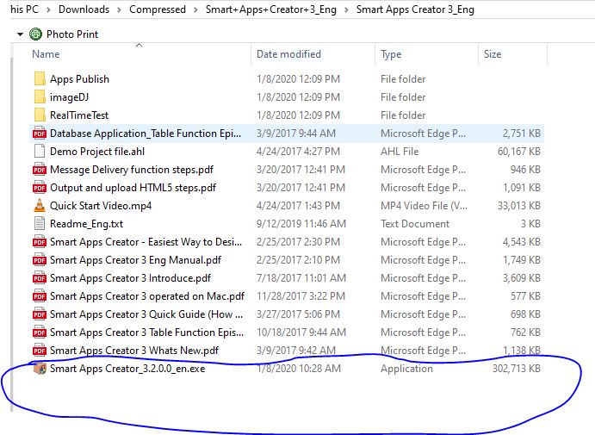
Task: Click the PDF icon for Smart Apps Creator 3 Whats New
Action: (x=40, y=351)
